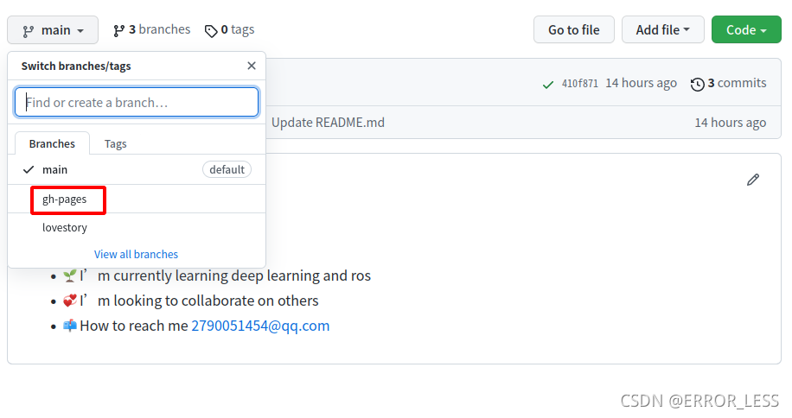Image resolution: width=792 pixels, height=418 pixels.
Task: Click the tag icon beside 0 tags
Action: pos(211,31)
